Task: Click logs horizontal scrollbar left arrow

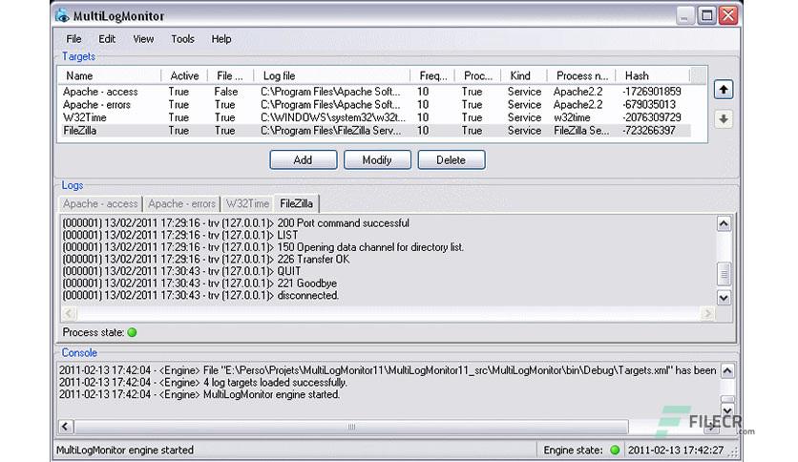Action: click(70, 313)
